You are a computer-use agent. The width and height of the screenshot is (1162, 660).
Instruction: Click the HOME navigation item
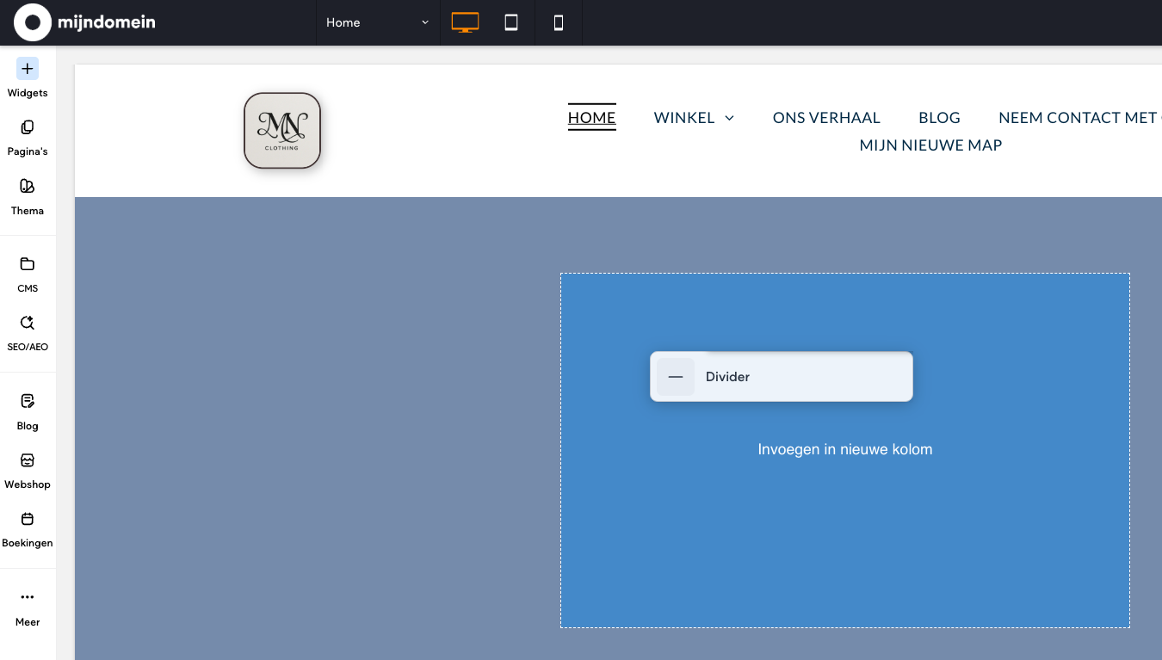(591, 118)
